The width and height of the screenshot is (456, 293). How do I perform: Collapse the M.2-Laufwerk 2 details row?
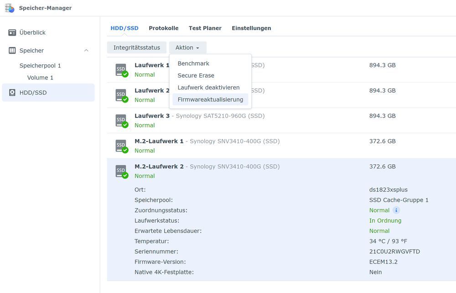281,171
